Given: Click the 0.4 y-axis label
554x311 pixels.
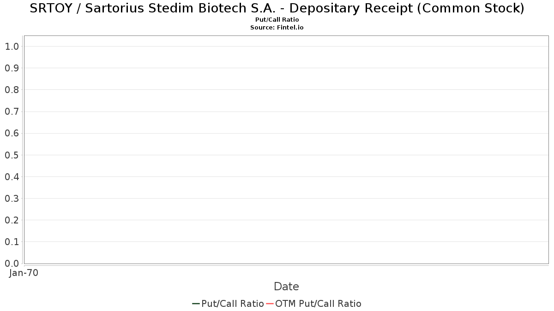Looking at the screenshot, I should pyautogui.click(x=12, y=176).
